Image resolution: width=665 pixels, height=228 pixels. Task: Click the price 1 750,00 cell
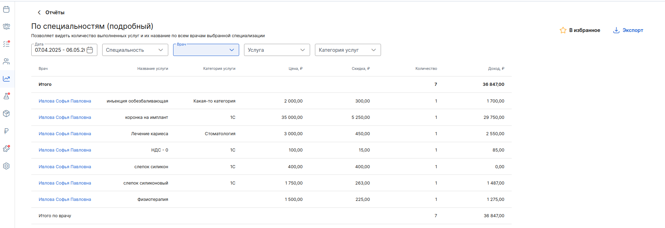coord(294,183)
